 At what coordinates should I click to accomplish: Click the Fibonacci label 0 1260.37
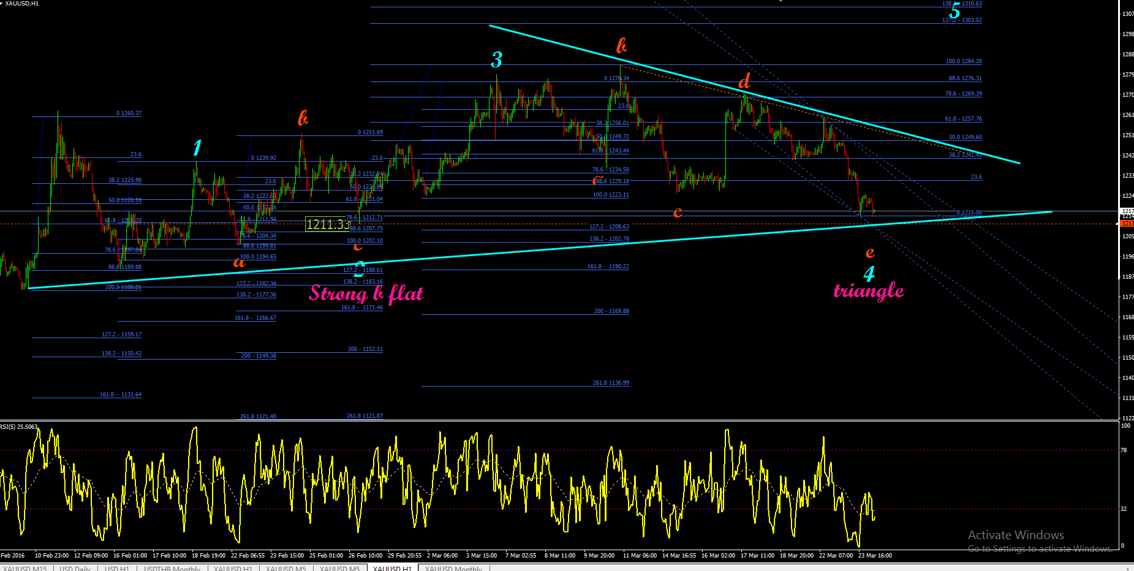(x=129, y=113)
